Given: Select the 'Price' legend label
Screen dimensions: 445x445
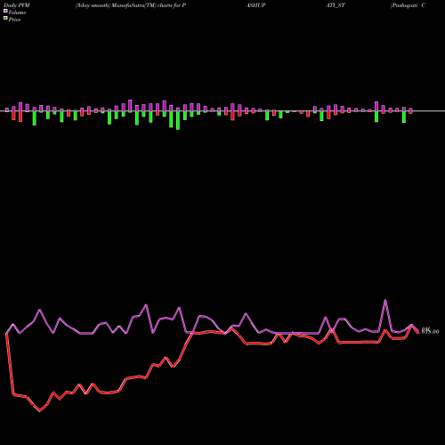Looking at the screenshot, I should pyautogui.click(x=14, y=20).
